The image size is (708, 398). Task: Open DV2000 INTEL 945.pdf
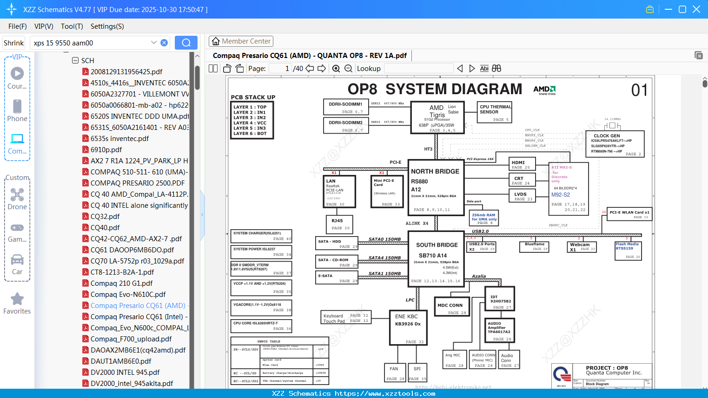[x=125, y=372]
